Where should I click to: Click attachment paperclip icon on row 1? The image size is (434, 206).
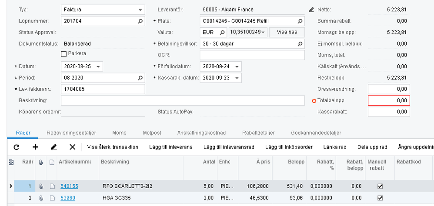tap(41, 186)
